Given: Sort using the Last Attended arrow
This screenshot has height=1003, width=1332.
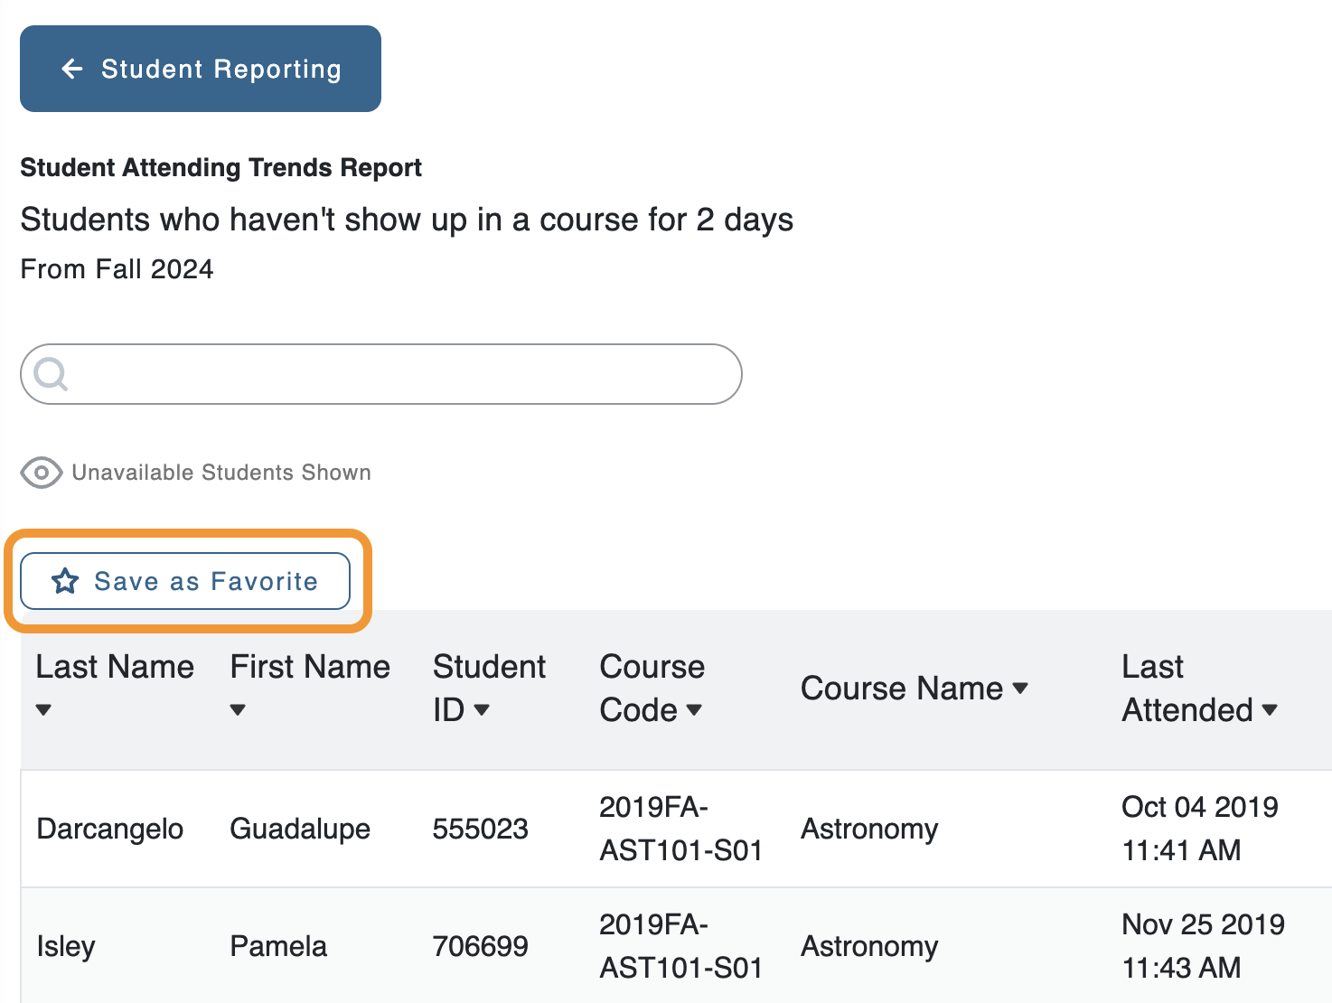Looking at the screenshot, I should pos(1270,710).
